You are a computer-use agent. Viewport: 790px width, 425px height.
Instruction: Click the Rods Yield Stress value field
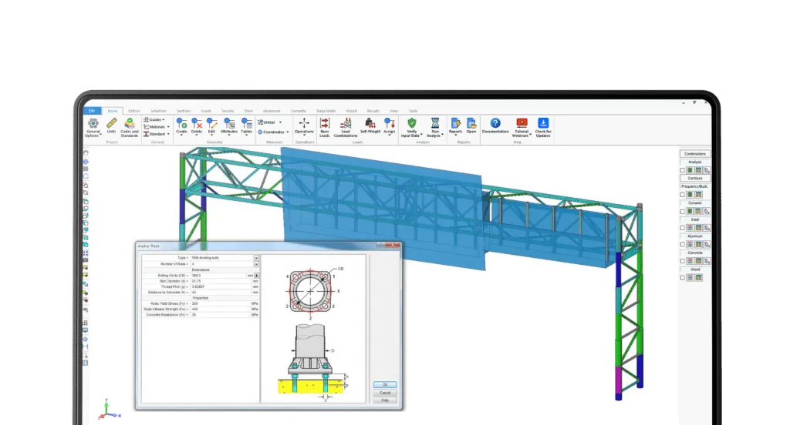[221, 303]
